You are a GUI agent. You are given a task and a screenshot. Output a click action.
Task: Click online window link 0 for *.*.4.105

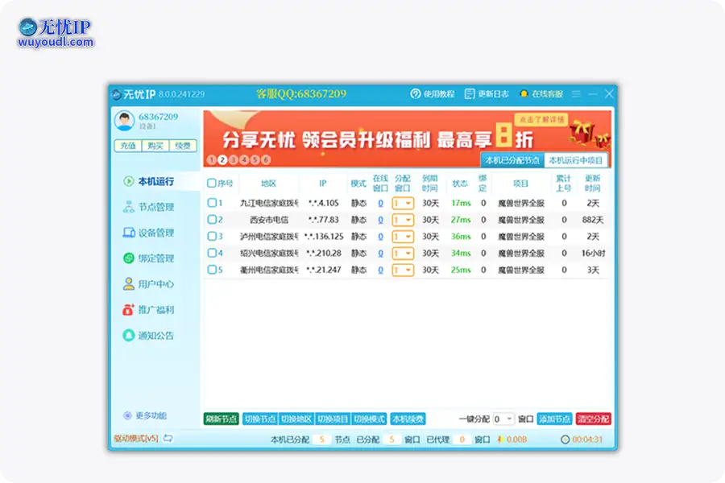pyautogui.click(x=380, y=203)
